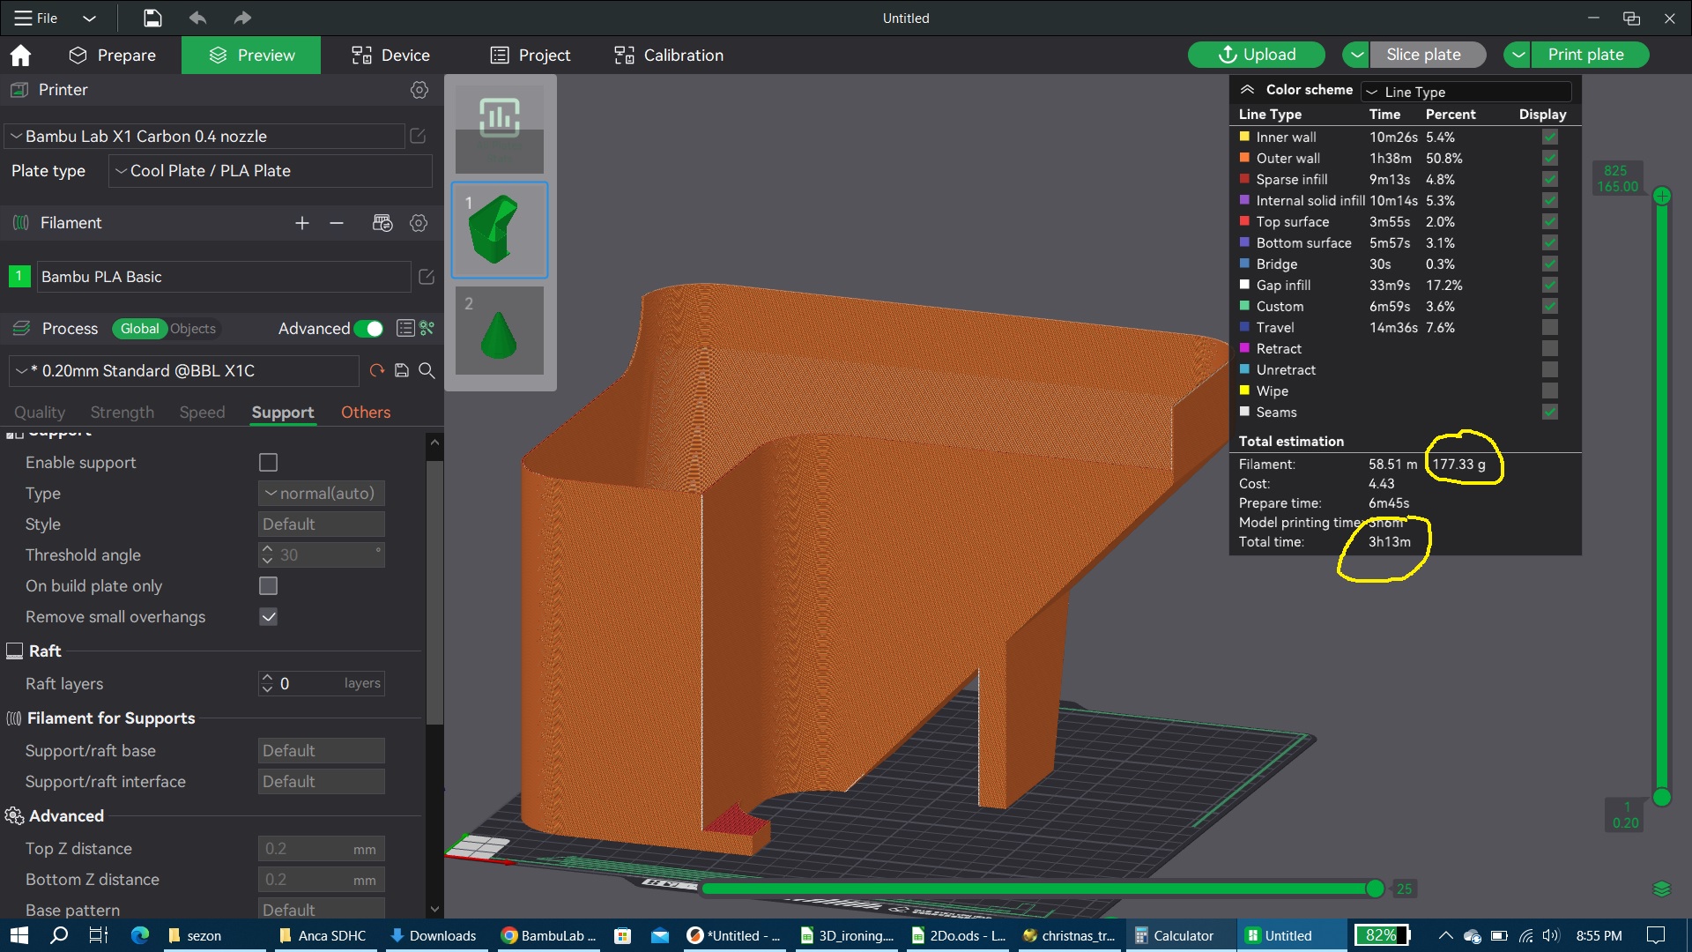Click the Print plate button

point(1585,55)
